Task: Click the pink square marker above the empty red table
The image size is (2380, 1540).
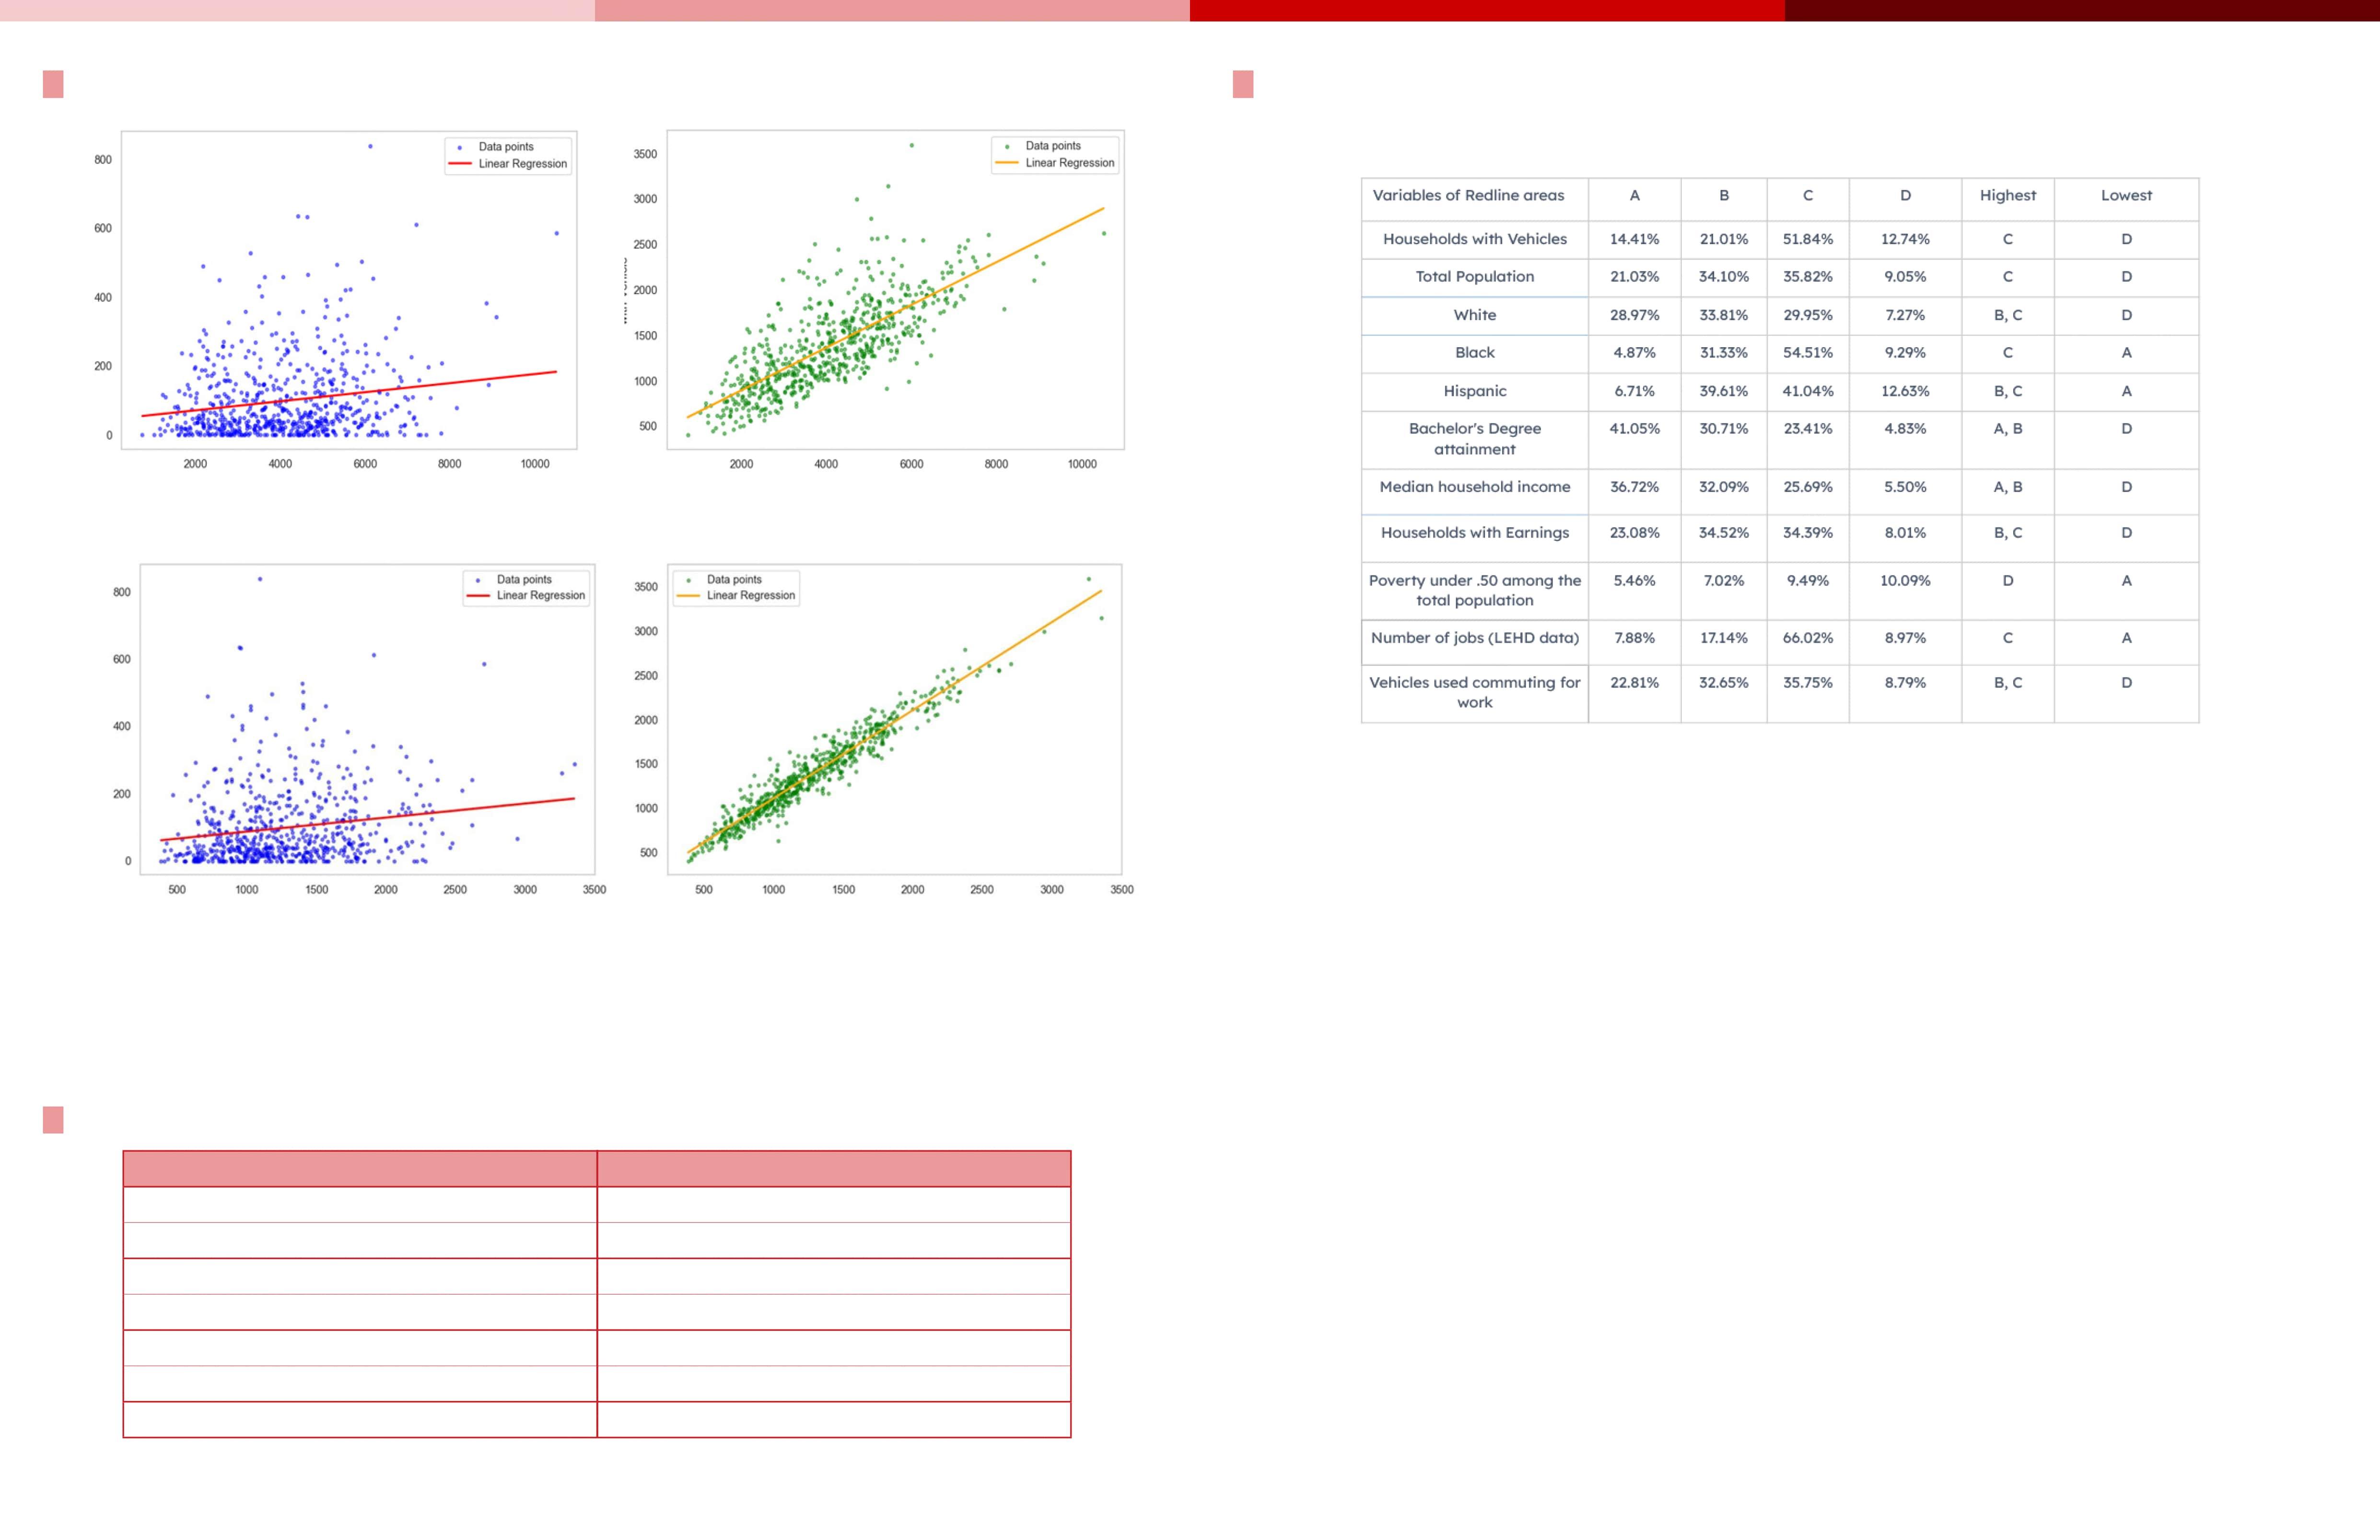Action: coord(53,1120)
